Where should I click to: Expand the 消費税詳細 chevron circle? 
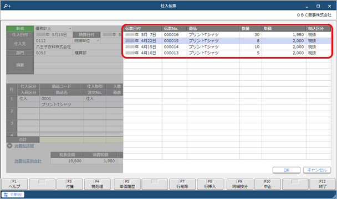[x=9, y=146]
